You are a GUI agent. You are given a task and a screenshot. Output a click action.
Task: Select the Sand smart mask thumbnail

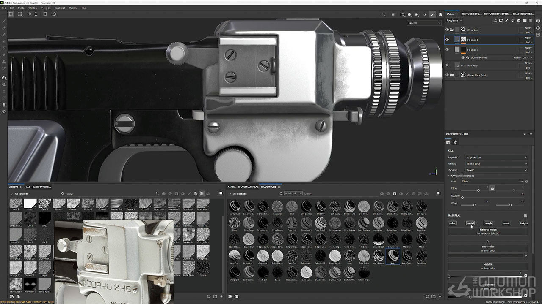click(x=393, y=256)
